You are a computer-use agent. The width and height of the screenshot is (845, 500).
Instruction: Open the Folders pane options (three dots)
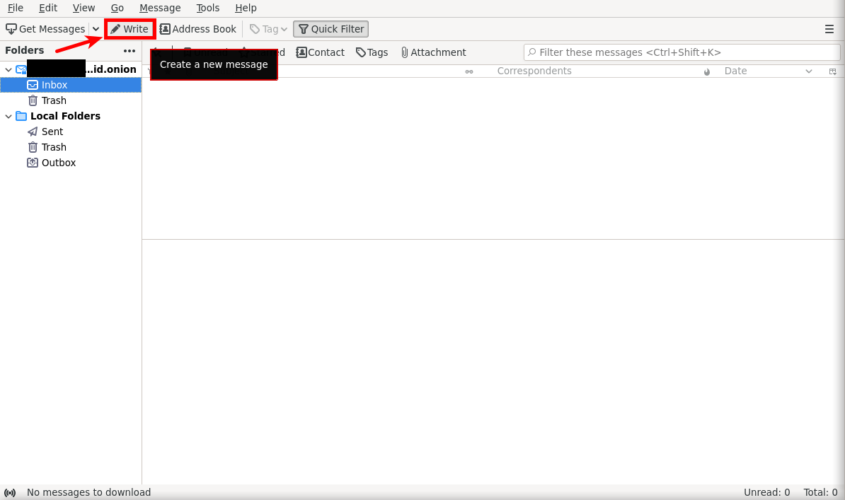(130, 51)
